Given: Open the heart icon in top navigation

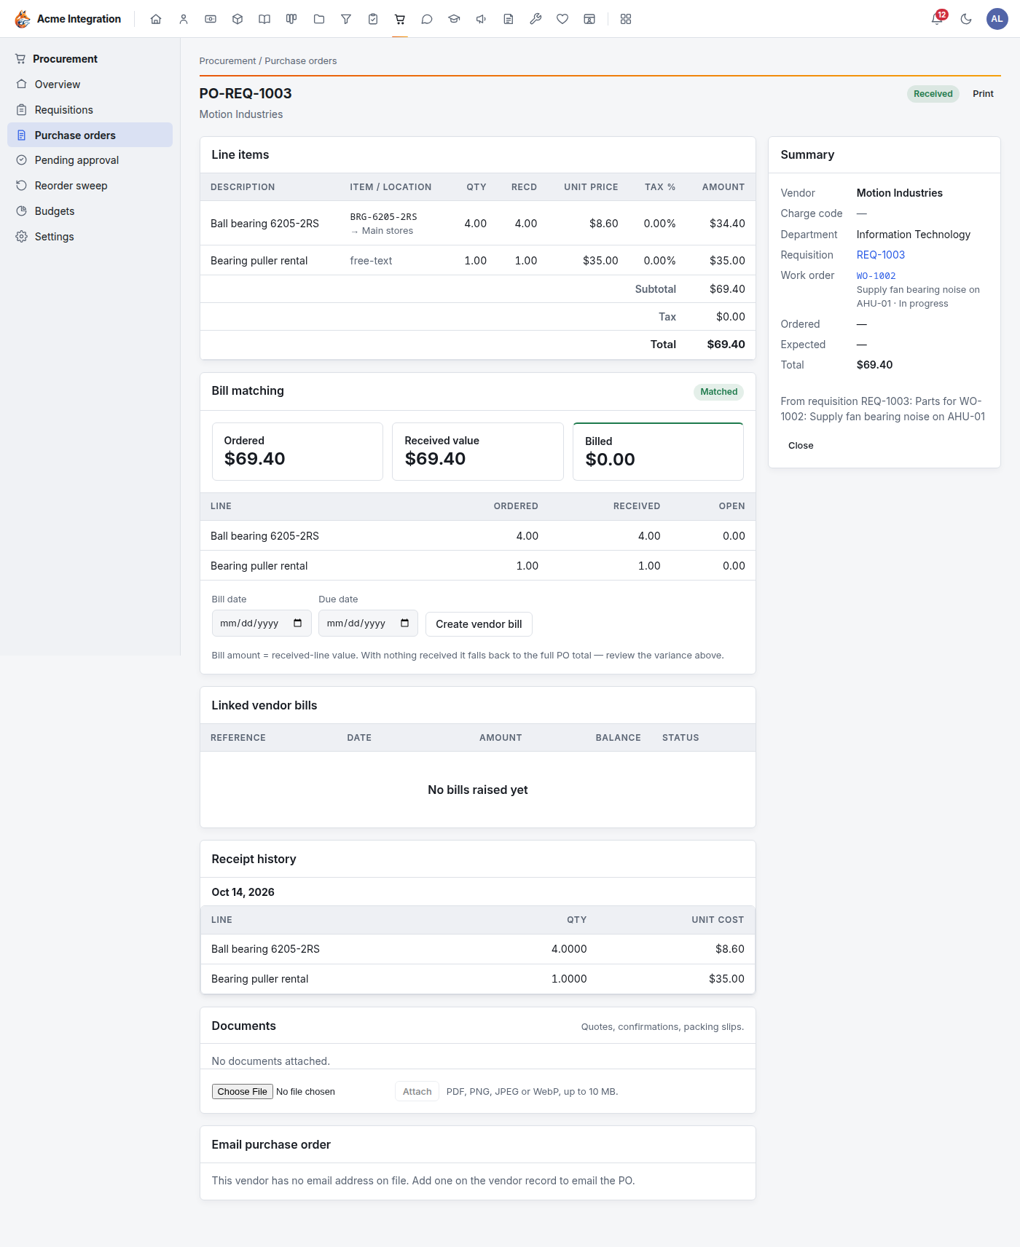Looking at the screenshot, I should (x=562, y=19).
